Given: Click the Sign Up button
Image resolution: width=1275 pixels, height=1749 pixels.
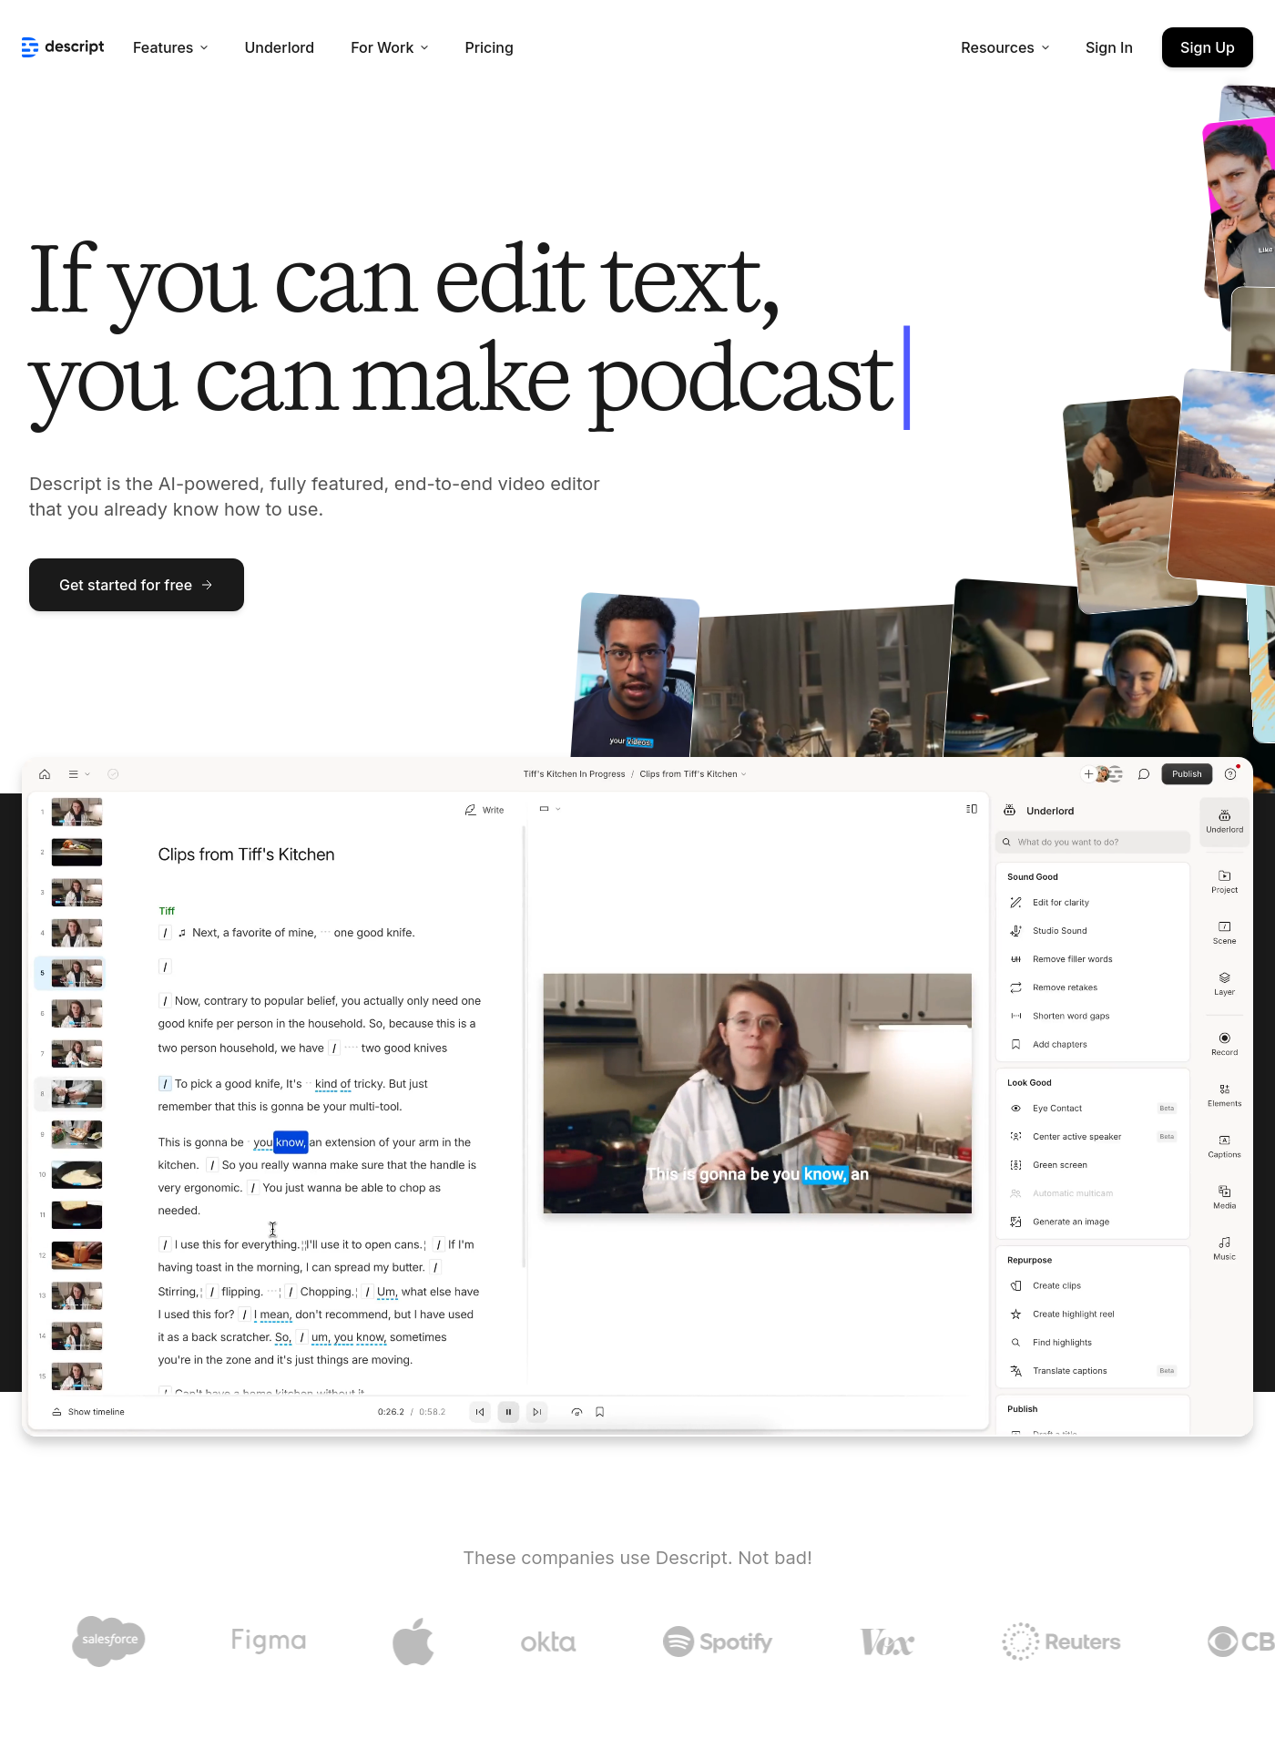Looking at the screenshot, I should coord(1208,47).
